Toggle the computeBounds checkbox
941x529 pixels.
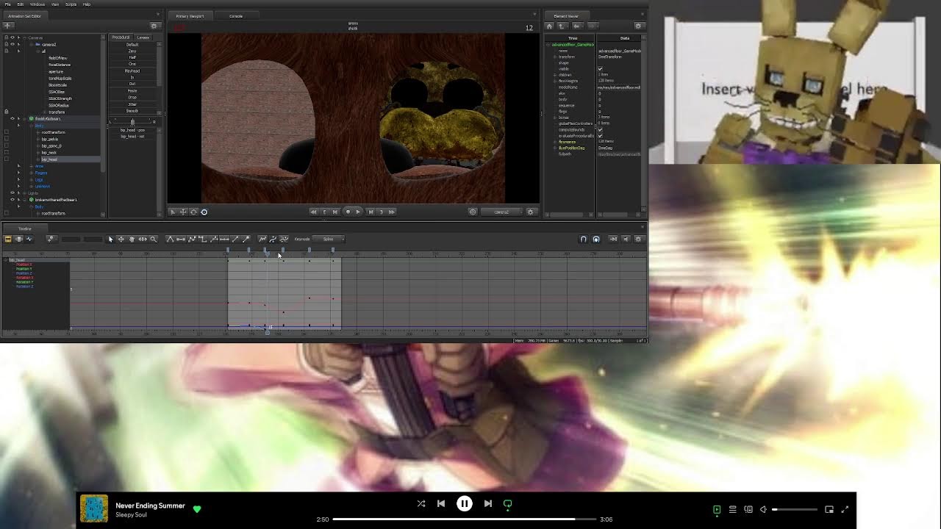coord(600,130)
